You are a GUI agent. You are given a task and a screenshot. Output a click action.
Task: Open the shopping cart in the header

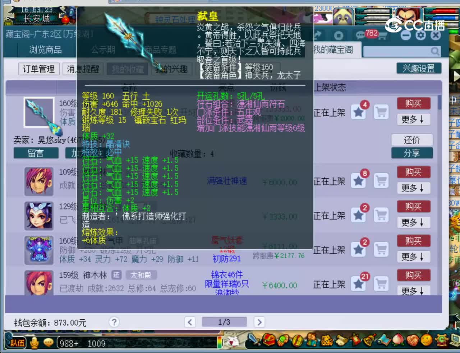(x=382, y=36)
